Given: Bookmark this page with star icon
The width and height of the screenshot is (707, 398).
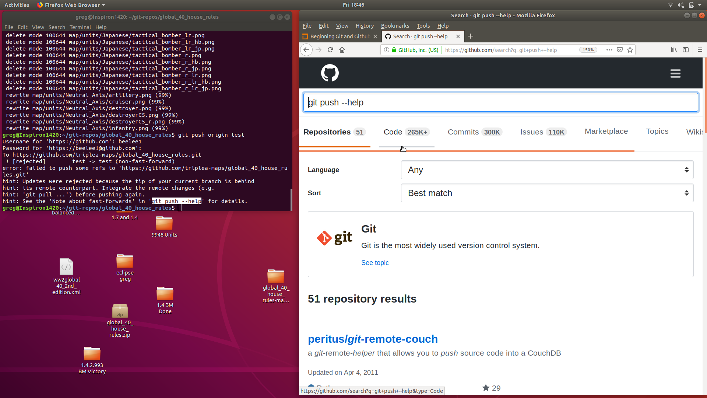Looking at the screenshot, I should [x=630, y=50].
